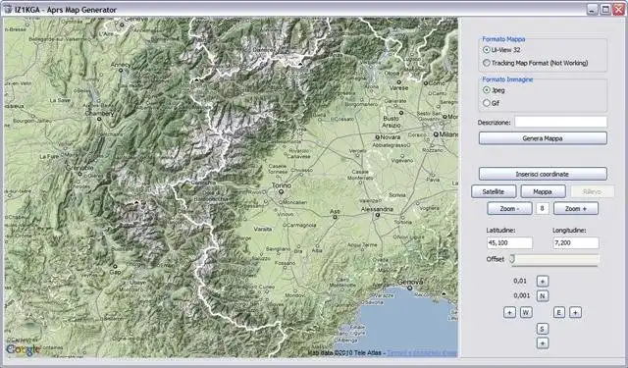Close the Aprs Map Generator window
This screenshot has width=628, height=368.
point(619,9)
